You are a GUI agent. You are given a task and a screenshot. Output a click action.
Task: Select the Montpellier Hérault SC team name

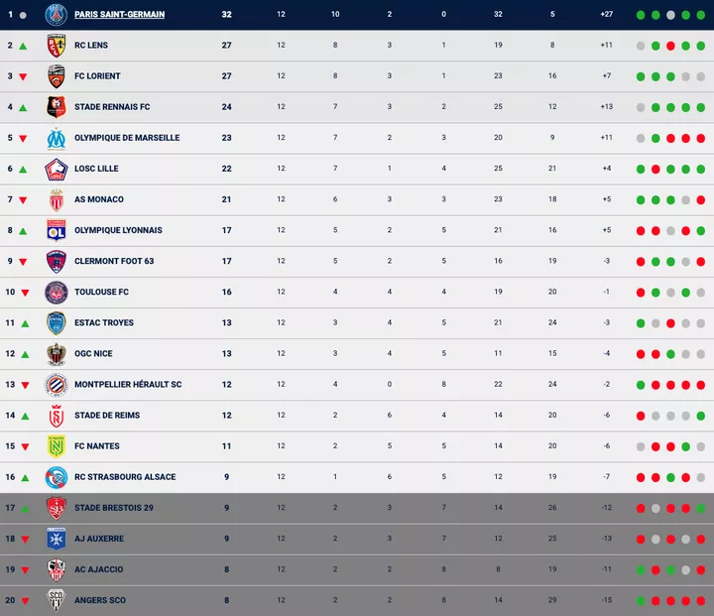pyautogui.click(x=128, y=385)
